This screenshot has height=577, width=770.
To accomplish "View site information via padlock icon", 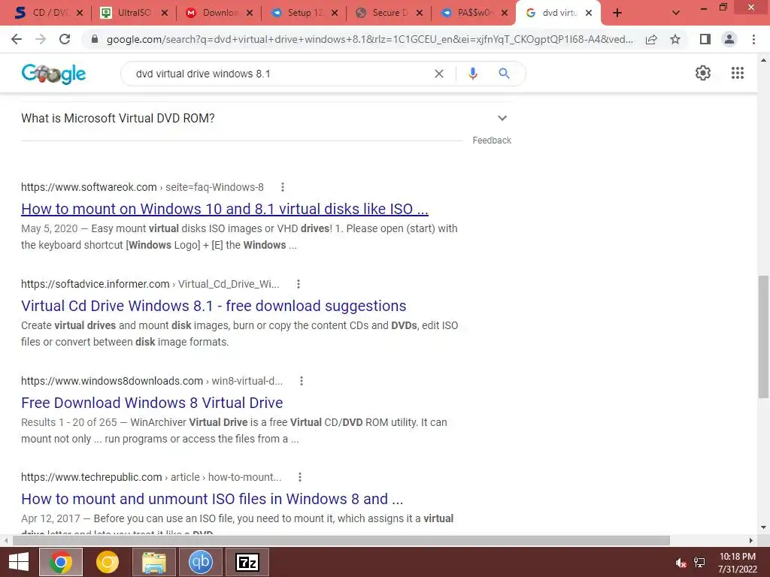I will click(95, 39).
